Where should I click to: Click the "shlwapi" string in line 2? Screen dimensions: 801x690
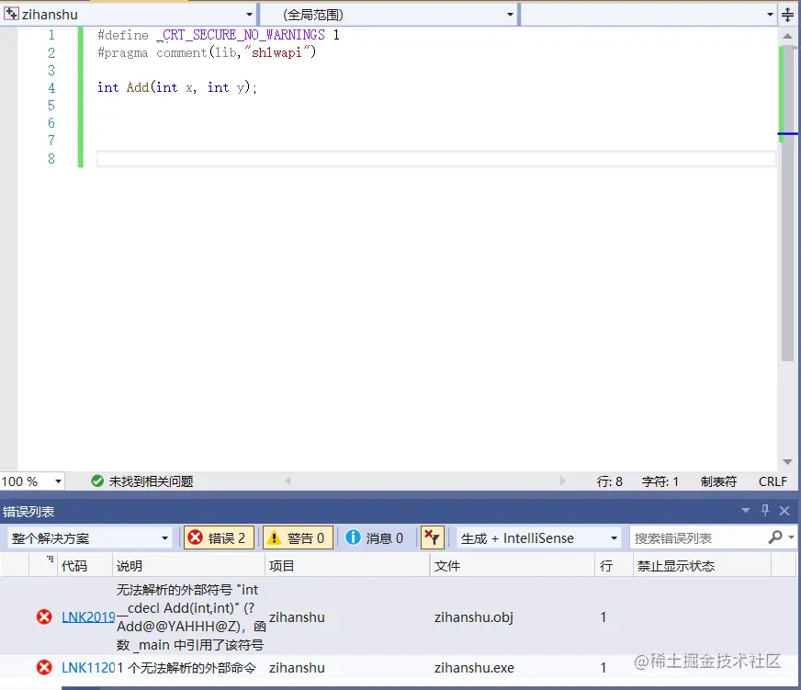click(277, 52)
